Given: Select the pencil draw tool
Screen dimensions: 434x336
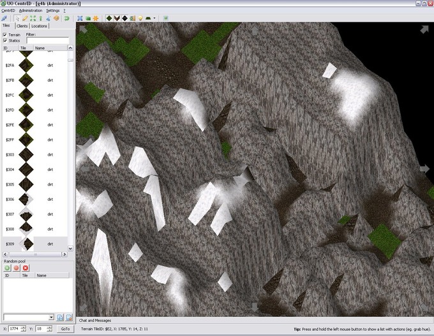Looking at the screenshot, I should [25, 18].
